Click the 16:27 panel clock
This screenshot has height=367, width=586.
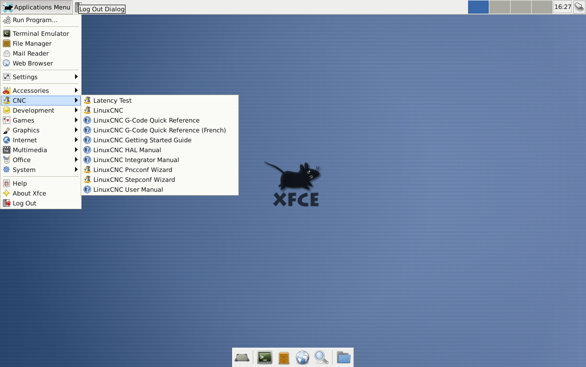[x=562, y=7]
